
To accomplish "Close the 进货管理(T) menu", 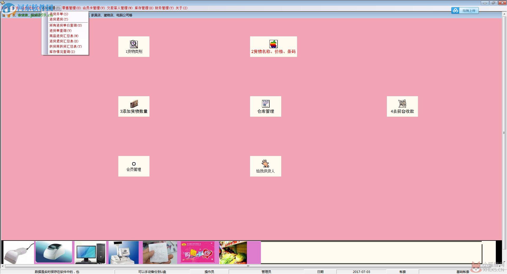I will (51, 8).
